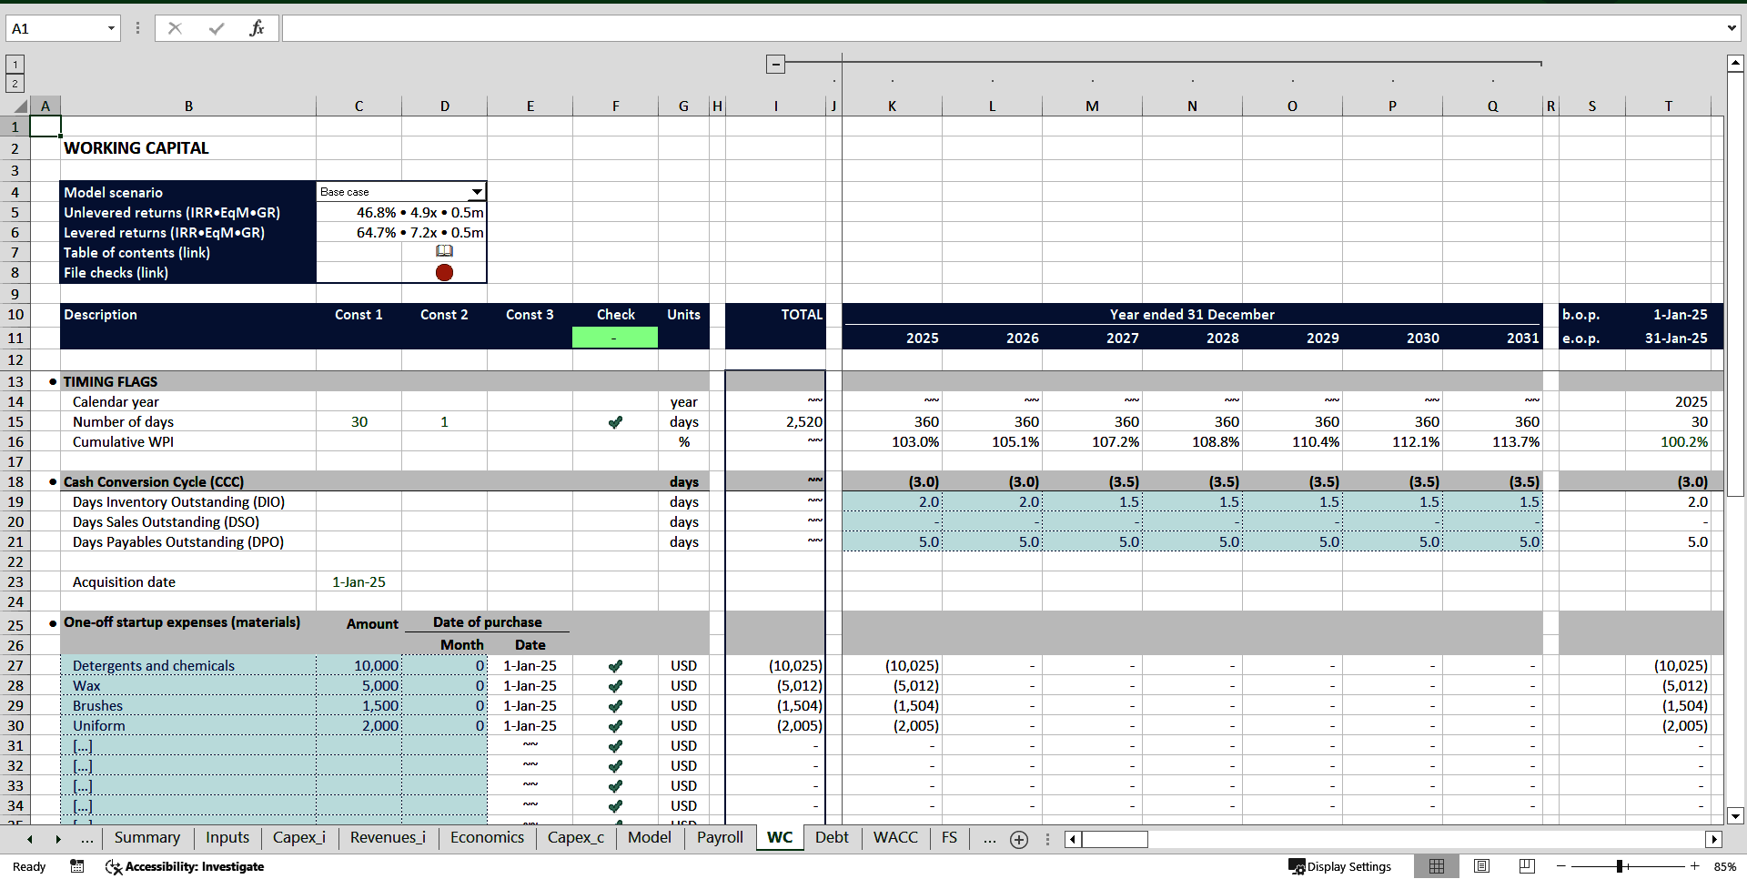
Task: Confirm entry with the formula bar checkmark
Action: [216, 27]
